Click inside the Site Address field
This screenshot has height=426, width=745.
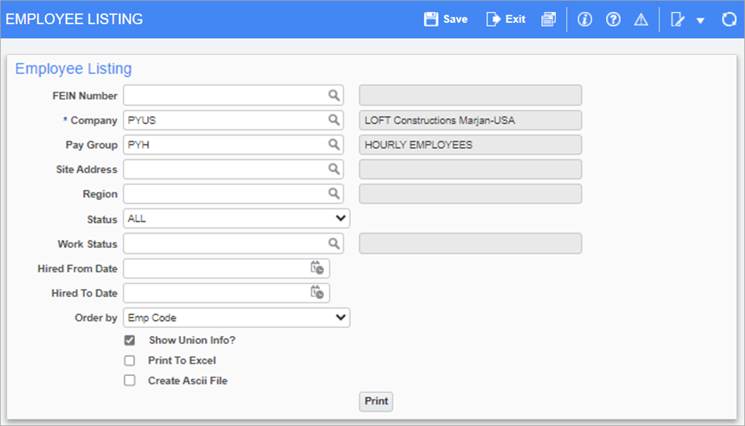click(227, 169)
